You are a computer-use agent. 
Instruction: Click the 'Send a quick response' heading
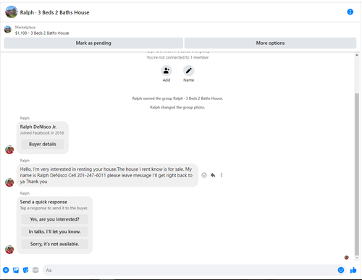coord(43,202)
